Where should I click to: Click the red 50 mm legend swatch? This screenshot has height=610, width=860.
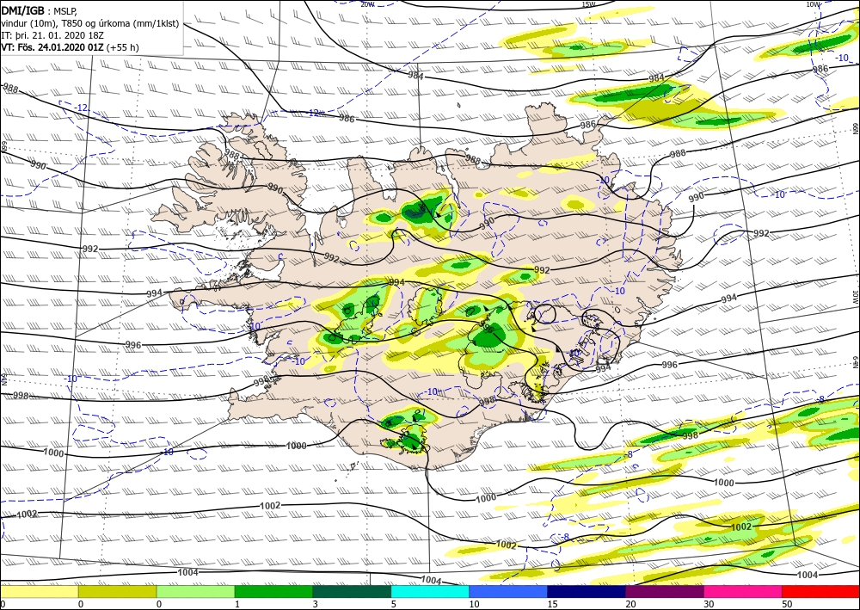821,591
